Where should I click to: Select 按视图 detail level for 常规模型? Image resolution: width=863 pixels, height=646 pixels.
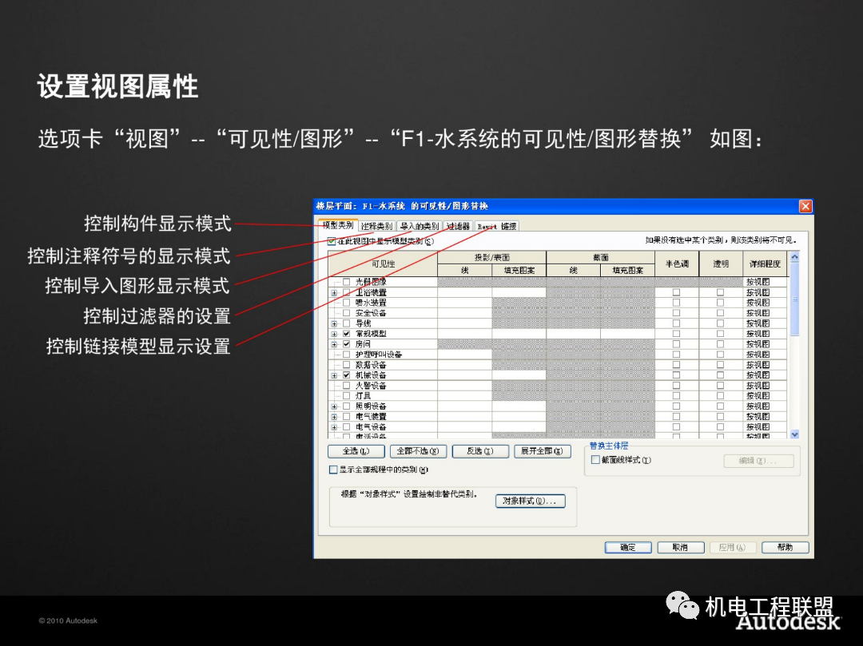765,334
